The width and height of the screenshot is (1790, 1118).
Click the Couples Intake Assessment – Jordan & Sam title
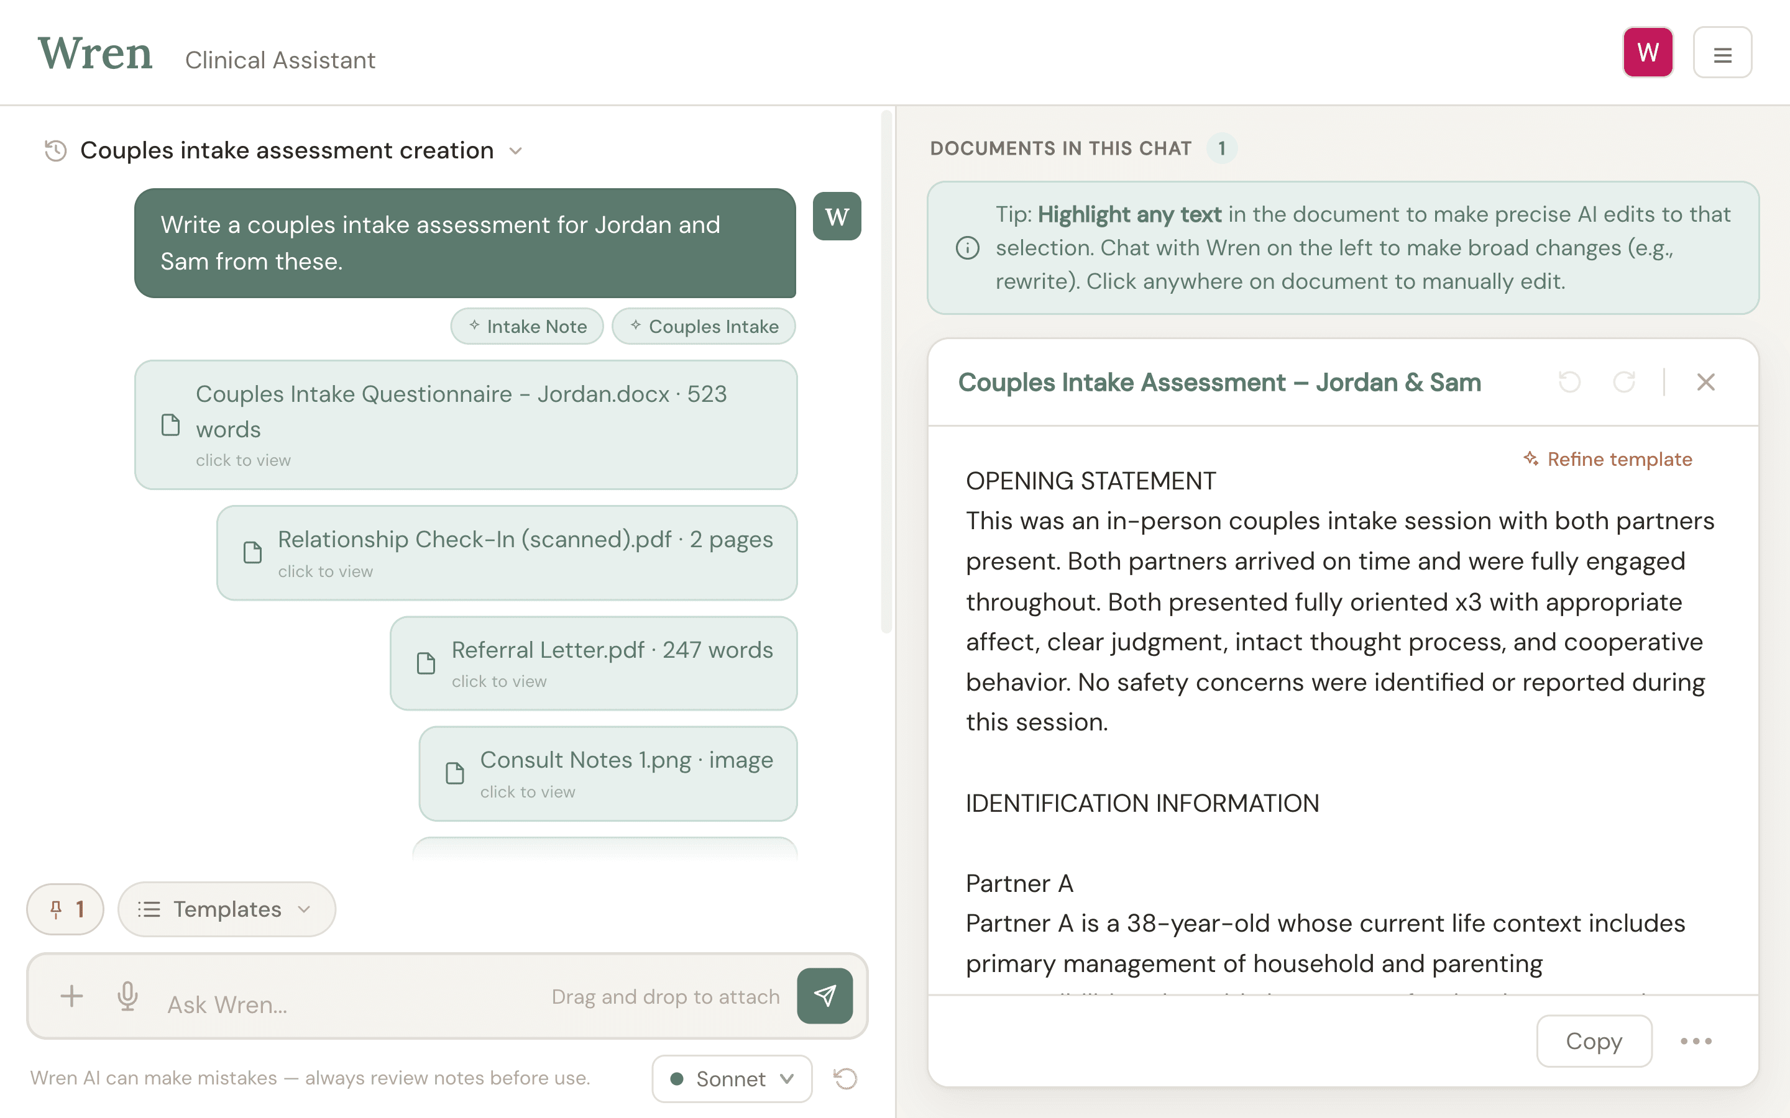(1219, 382)
